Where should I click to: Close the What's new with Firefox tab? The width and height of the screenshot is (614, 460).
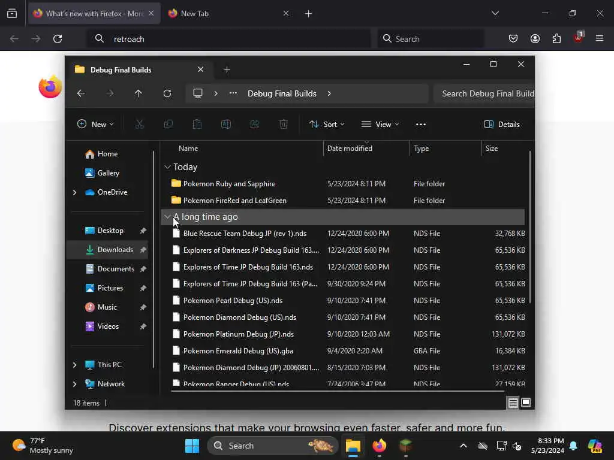click(151, 14)
